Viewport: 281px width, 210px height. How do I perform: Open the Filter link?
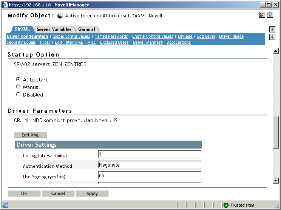pos(45,42)
